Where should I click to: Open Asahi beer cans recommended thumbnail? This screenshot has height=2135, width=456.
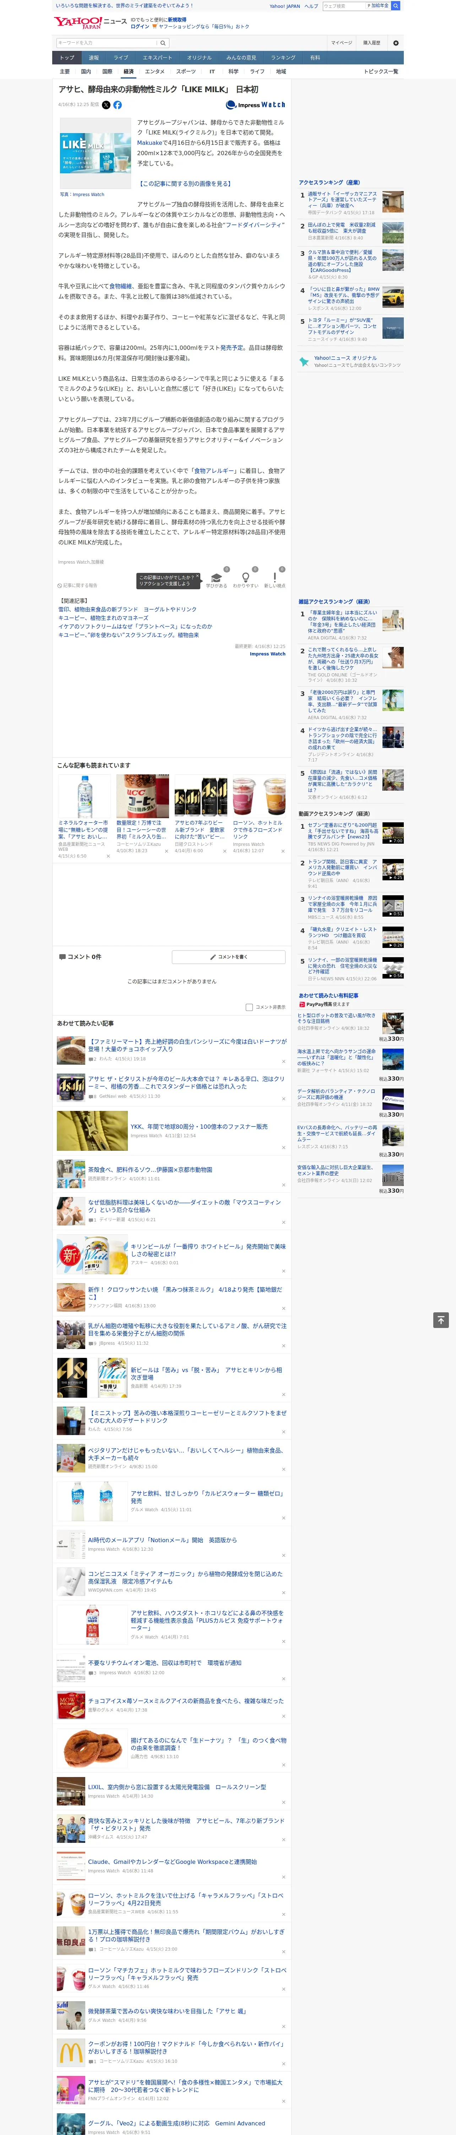[200, 796]
